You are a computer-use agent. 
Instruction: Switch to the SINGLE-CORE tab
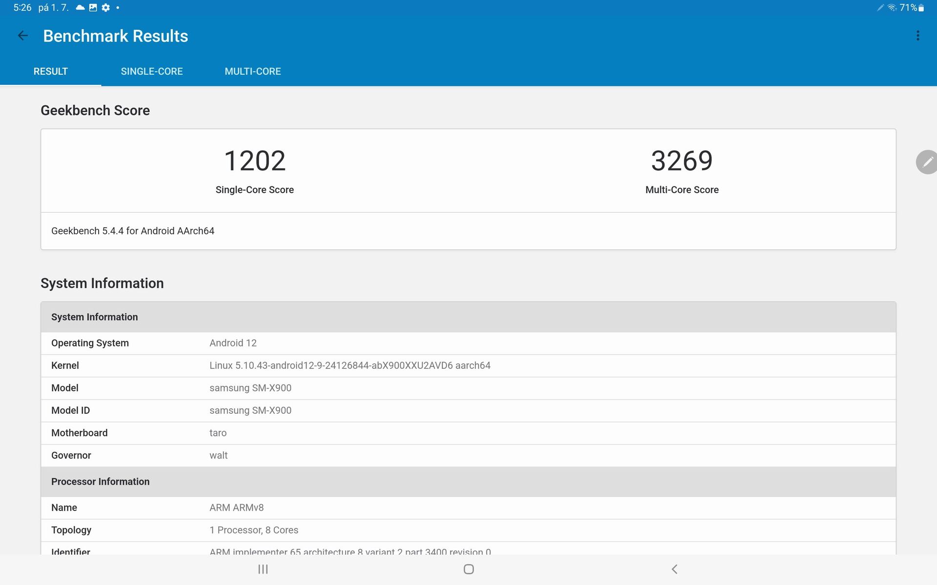152,71
